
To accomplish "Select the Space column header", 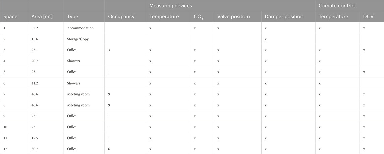I will (10, 17).
